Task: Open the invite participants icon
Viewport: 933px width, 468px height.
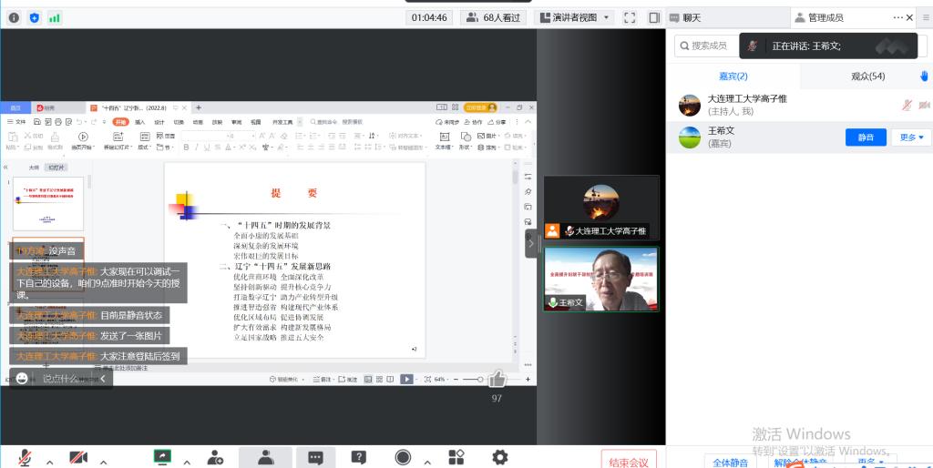Action: 215,457
